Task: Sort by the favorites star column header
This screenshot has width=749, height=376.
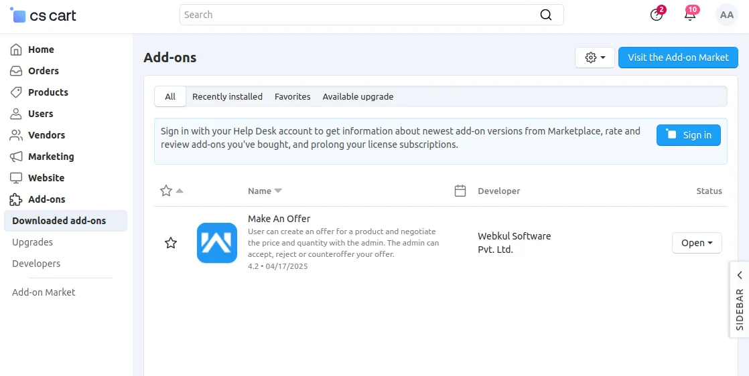Action: click(167, 191)
